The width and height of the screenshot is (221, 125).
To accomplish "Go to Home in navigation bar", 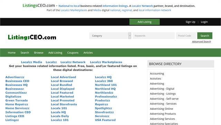I will 12,53.
